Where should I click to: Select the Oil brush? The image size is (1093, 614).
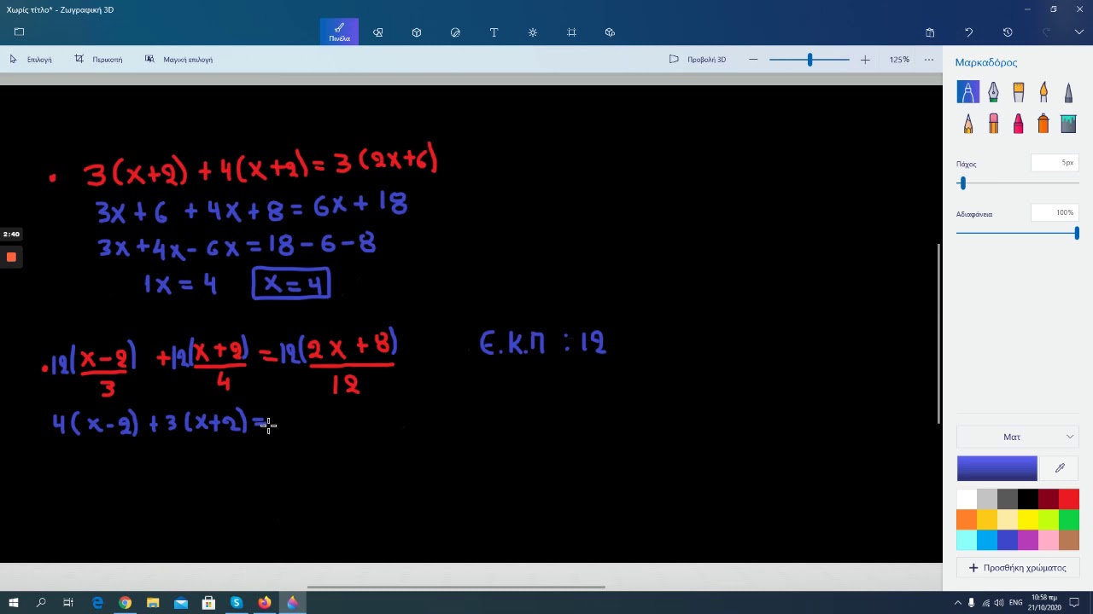(1018, 91)
